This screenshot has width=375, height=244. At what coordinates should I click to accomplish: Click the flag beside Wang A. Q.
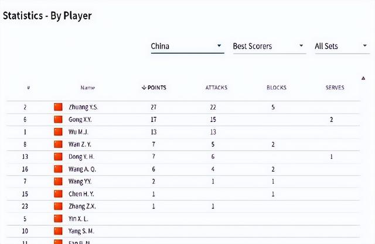(58, 169)
